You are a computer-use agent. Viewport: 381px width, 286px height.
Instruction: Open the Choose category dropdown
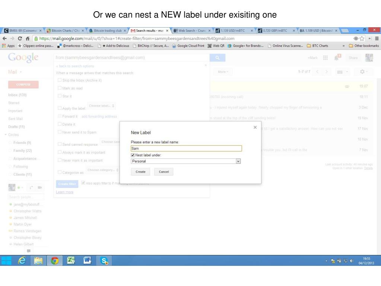(103, 170)
